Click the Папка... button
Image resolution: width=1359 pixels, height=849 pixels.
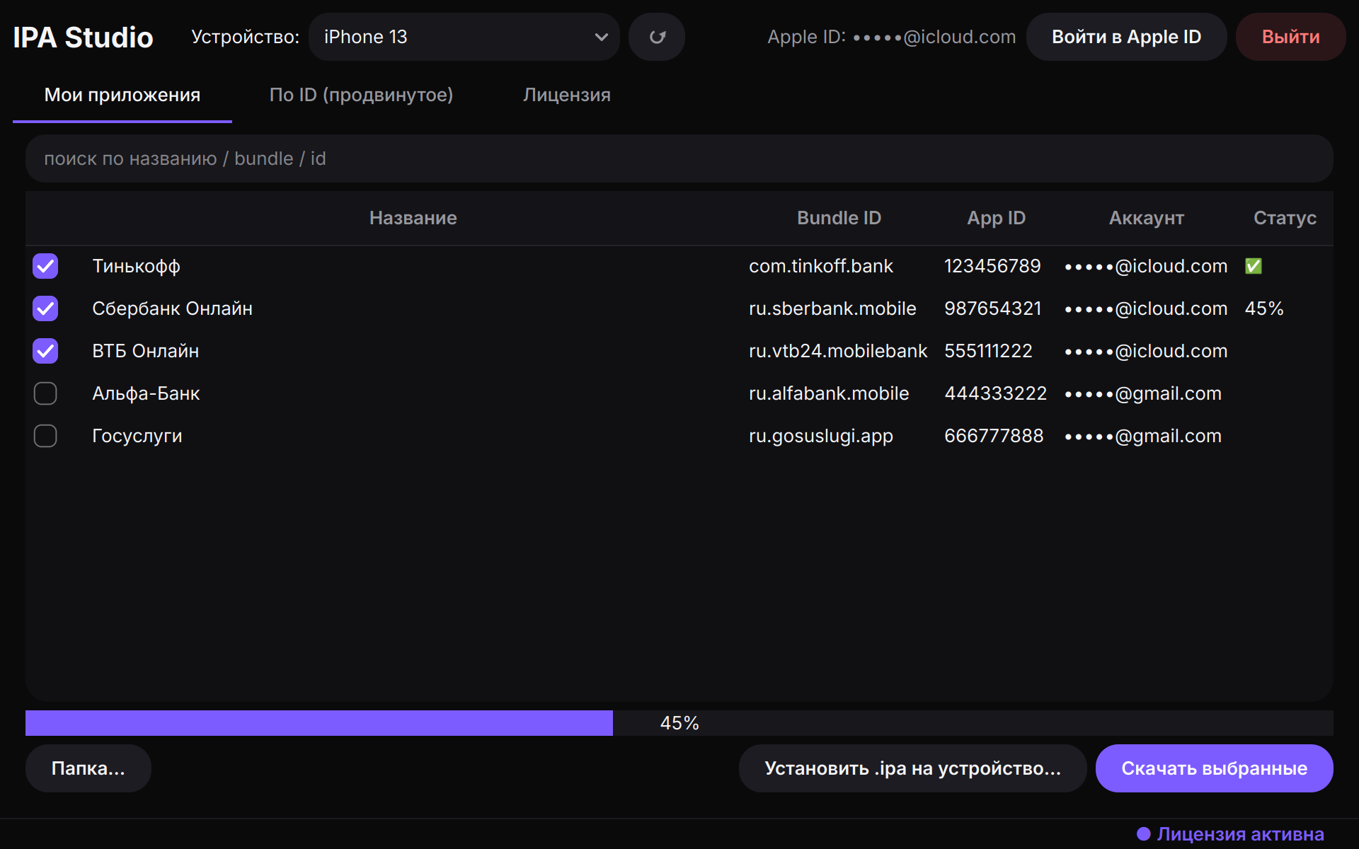click(88, 768)
